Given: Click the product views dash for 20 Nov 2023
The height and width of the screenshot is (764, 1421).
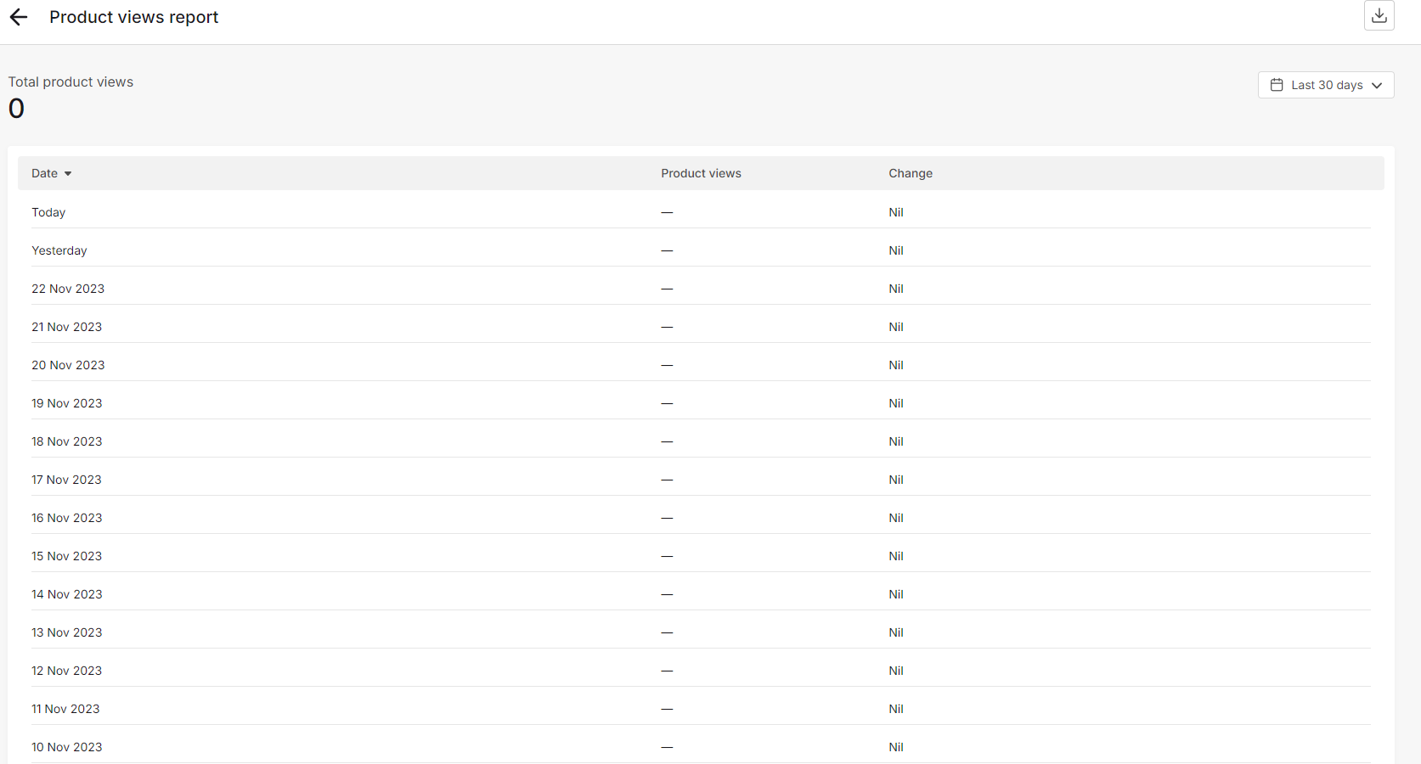Looking at the screenshot, I should [667, 365].
